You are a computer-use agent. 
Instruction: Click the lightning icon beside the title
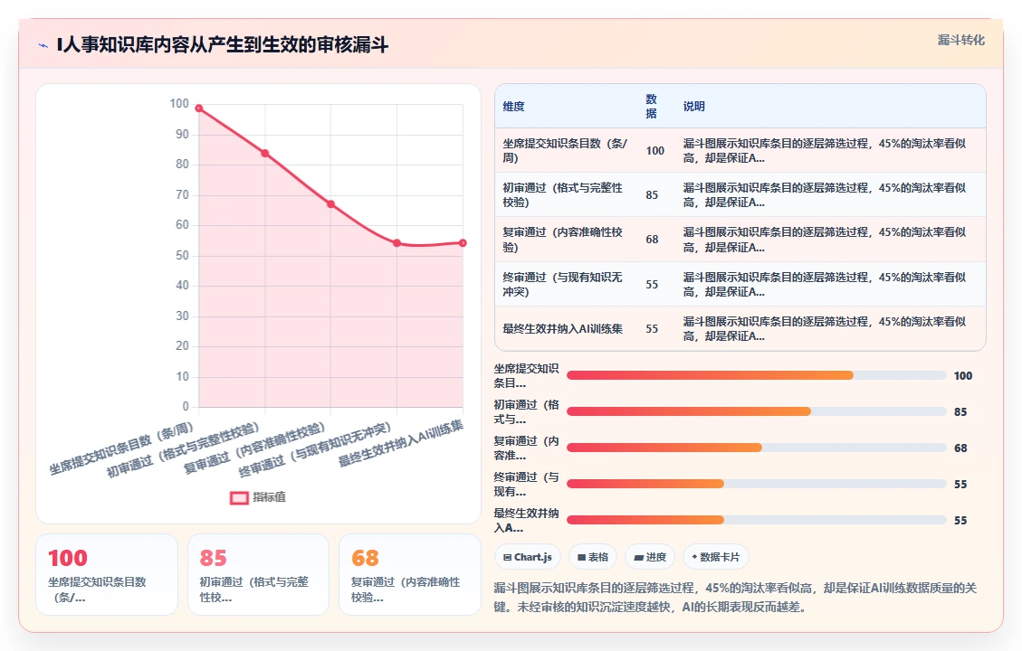[43, 45]
